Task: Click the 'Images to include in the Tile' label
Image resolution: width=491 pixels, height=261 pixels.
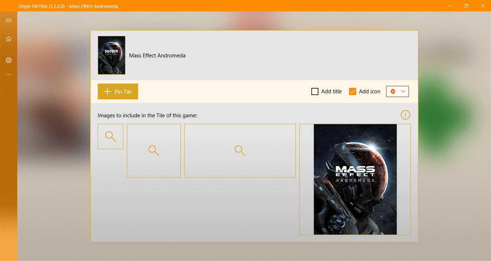Action: [147, 115]
